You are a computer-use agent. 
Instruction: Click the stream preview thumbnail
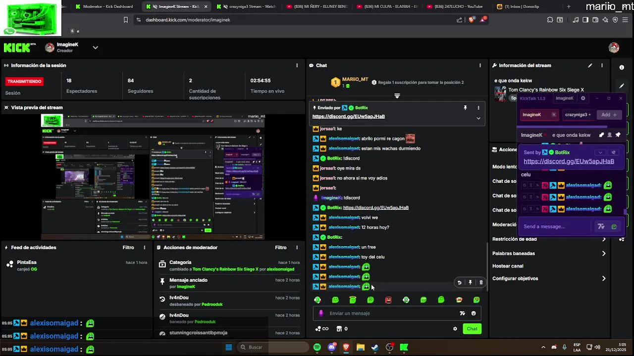tap(153, 177)
